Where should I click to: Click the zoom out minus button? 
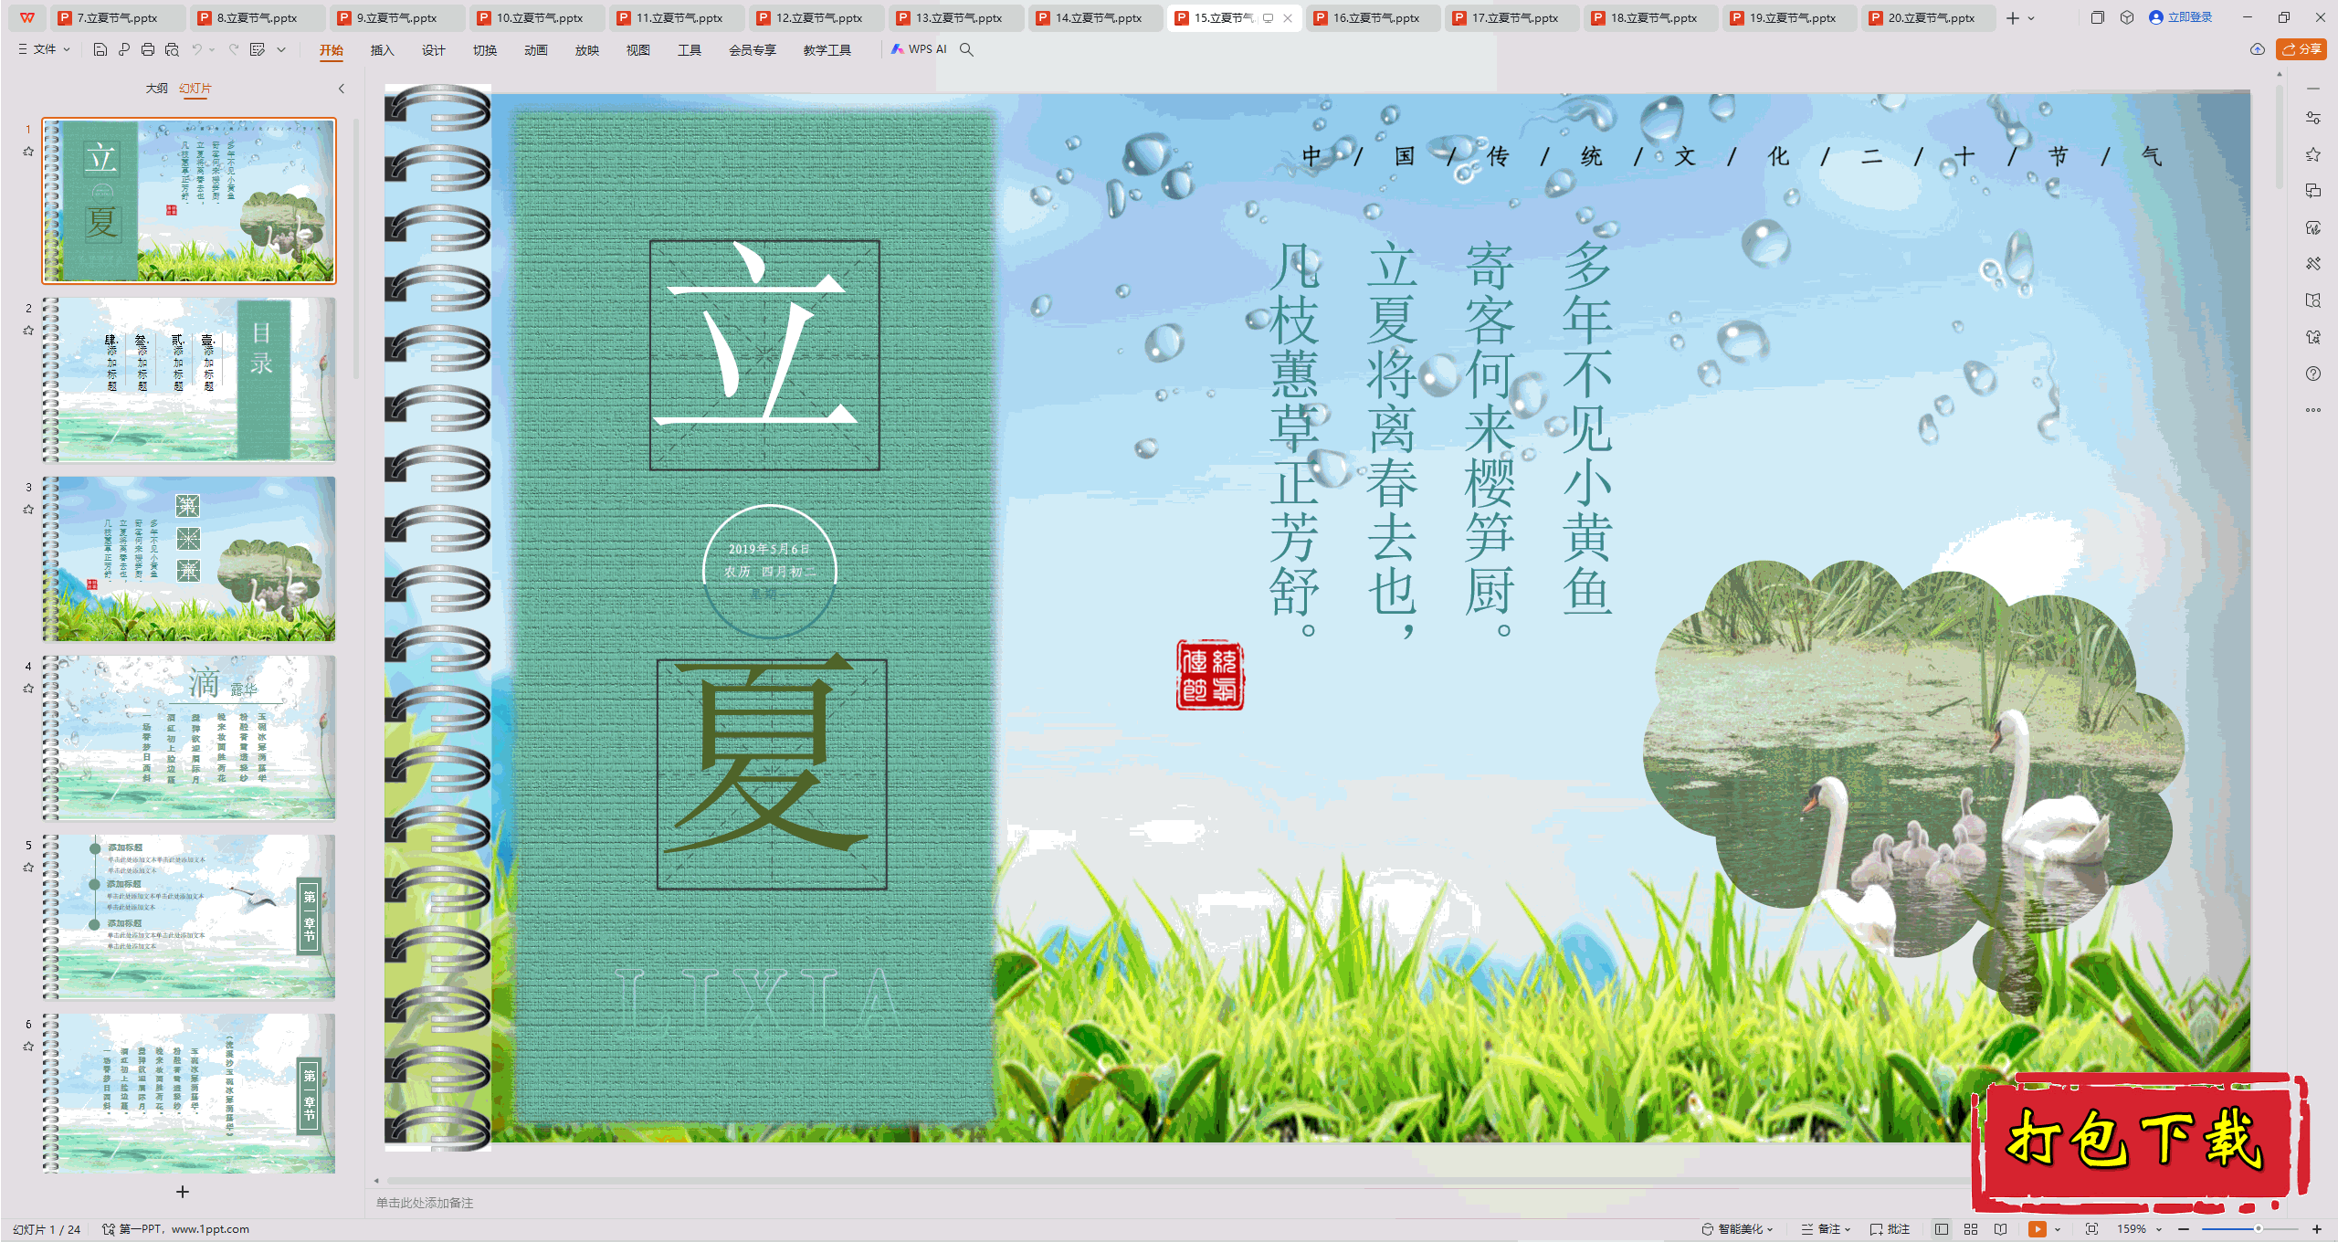(2184, 1229)
